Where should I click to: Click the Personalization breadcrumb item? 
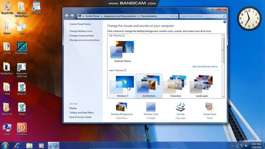(149, 16)
